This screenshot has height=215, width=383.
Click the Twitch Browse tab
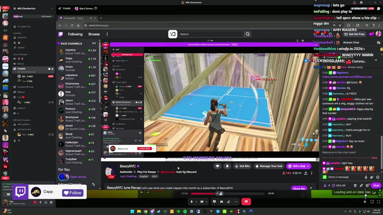[x=94, y=34]
